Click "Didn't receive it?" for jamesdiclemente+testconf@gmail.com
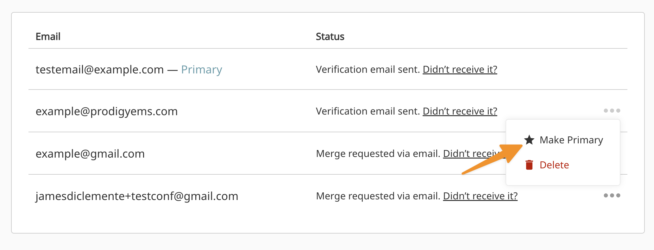654x250 pixels. point(480,196)
